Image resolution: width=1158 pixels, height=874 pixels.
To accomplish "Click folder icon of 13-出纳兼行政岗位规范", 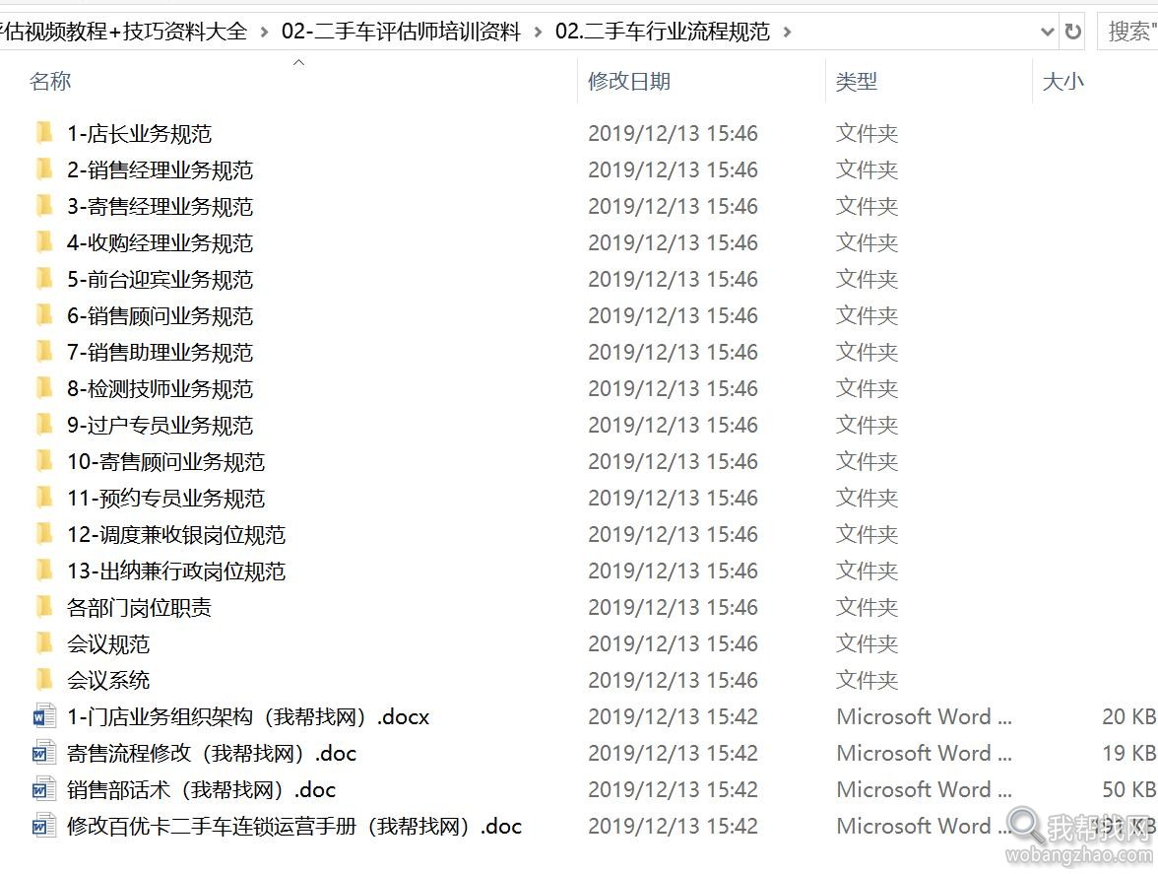I will 44,571.
